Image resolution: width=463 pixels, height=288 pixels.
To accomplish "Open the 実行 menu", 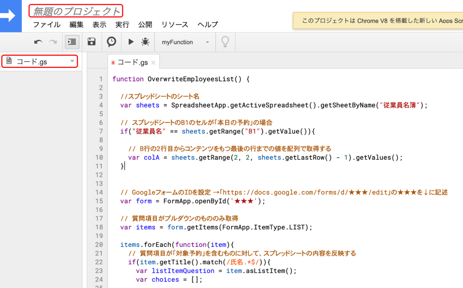I will click(x=122, y=25).
